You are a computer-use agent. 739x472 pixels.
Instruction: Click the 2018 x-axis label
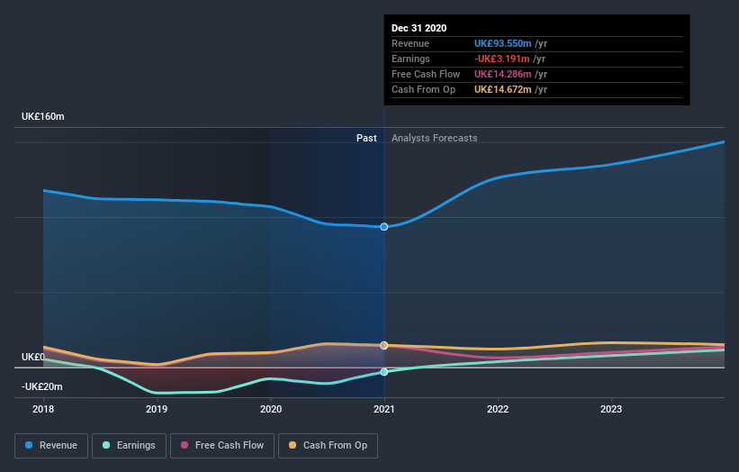click(x=43, y=409)
